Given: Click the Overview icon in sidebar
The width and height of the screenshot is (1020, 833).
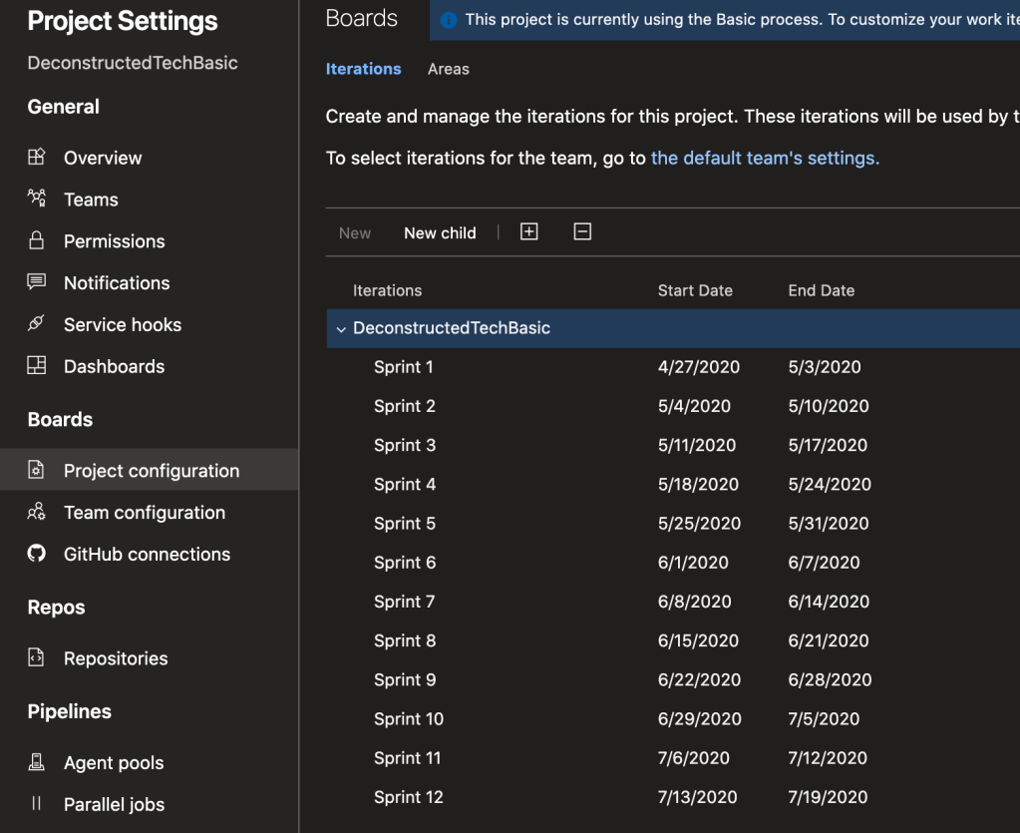Looking at the screenshot, I should (37, 158).
